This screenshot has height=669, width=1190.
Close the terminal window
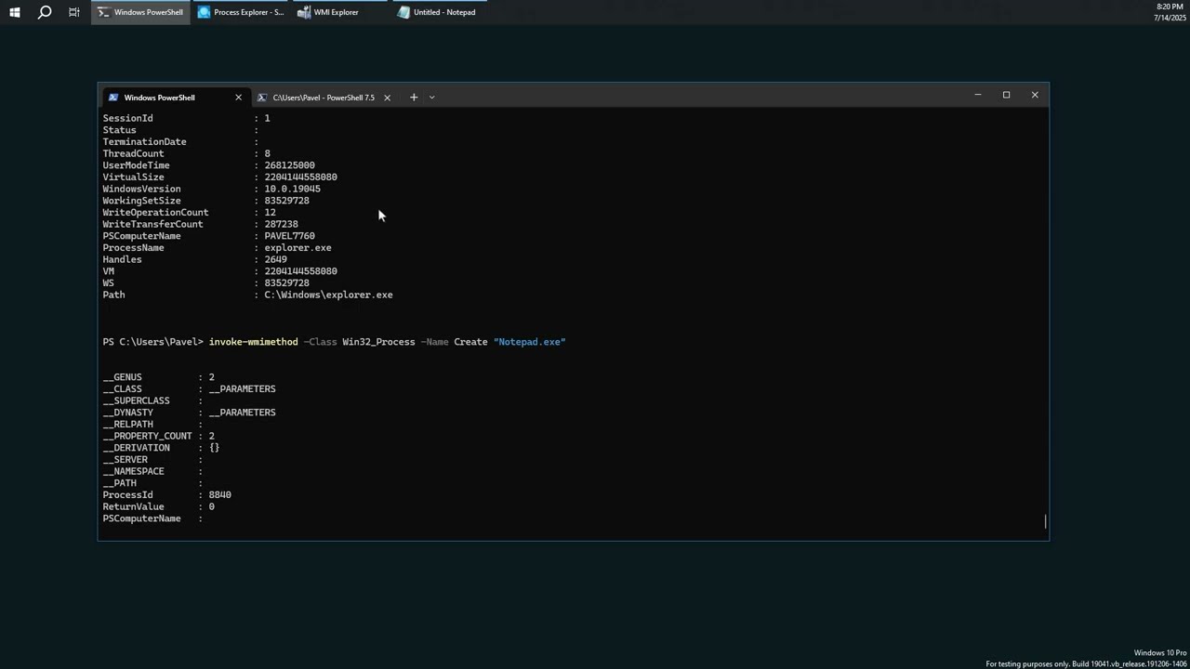(1034, 95)
